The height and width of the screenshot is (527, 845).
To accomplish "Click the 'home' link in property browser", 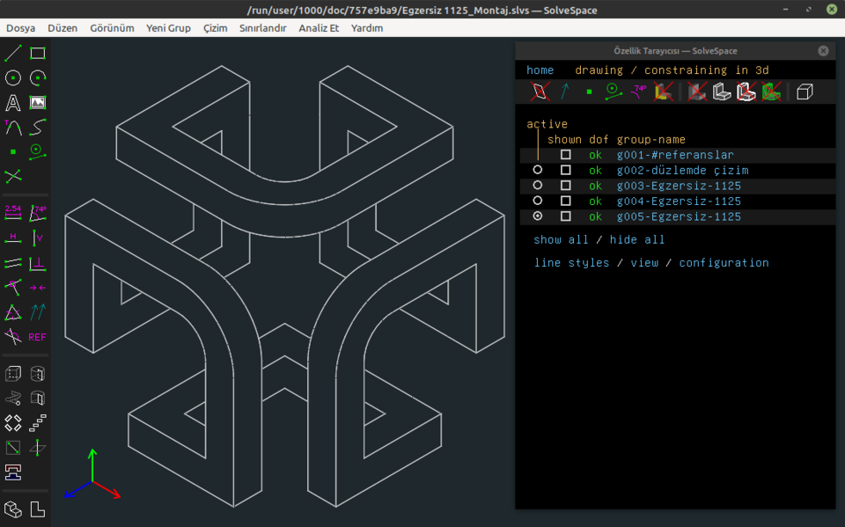I will click(540, 70).
